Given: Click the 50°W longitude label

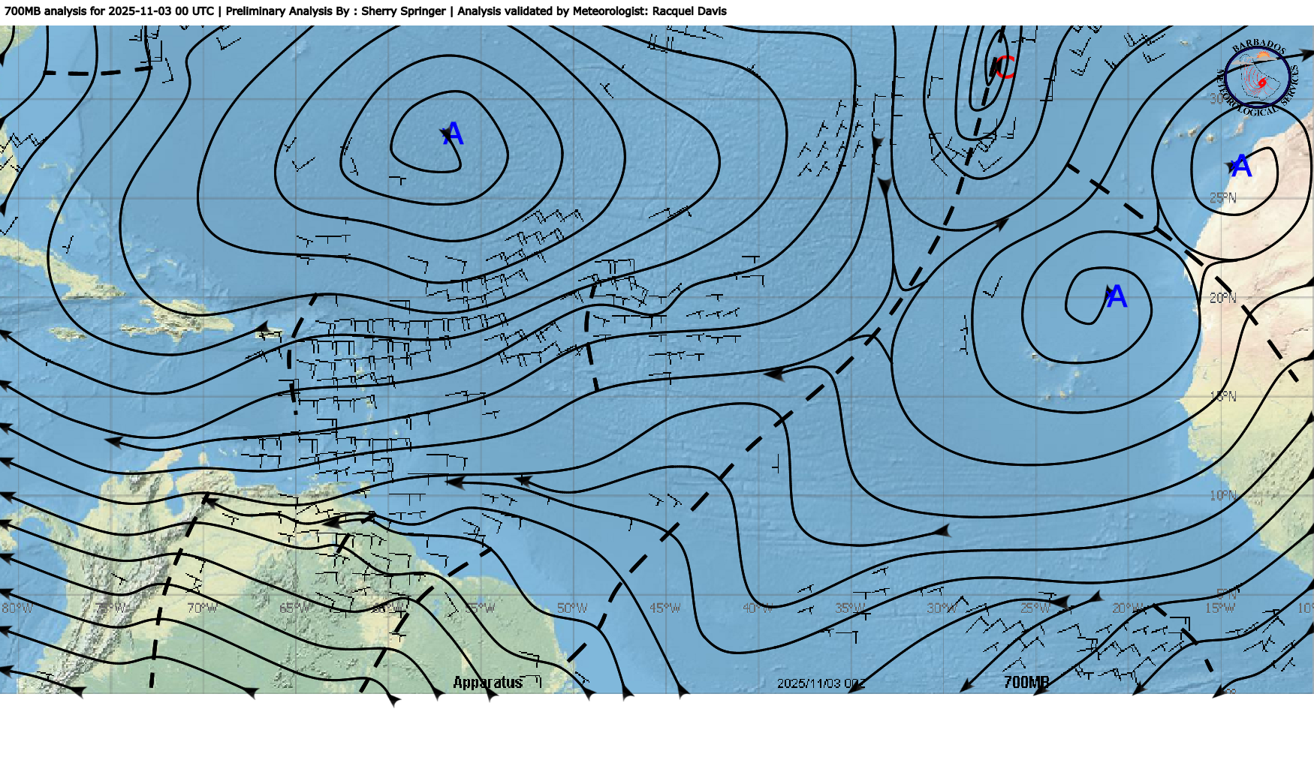Looking at the screenshot, I should (x=572, y=608).
